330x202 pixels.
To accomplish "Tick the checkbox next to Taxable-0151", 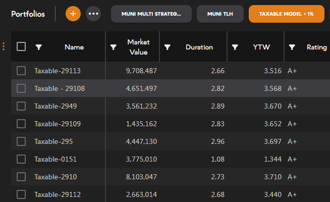I will point(21,159).
